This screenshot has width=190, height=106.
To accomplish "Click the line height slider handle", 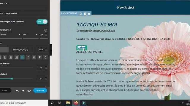I will (x=12, y=79).
